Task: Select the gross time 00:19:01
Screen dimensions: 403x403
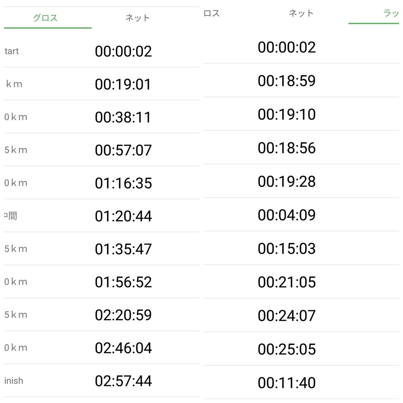Action: pos(123,84)
